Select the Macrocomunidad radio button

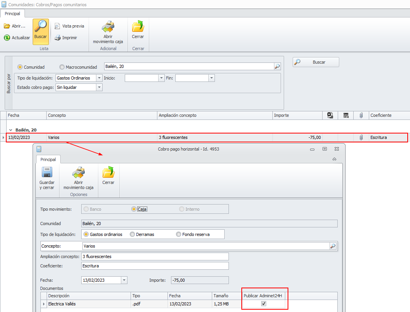[x=62, y=67]
